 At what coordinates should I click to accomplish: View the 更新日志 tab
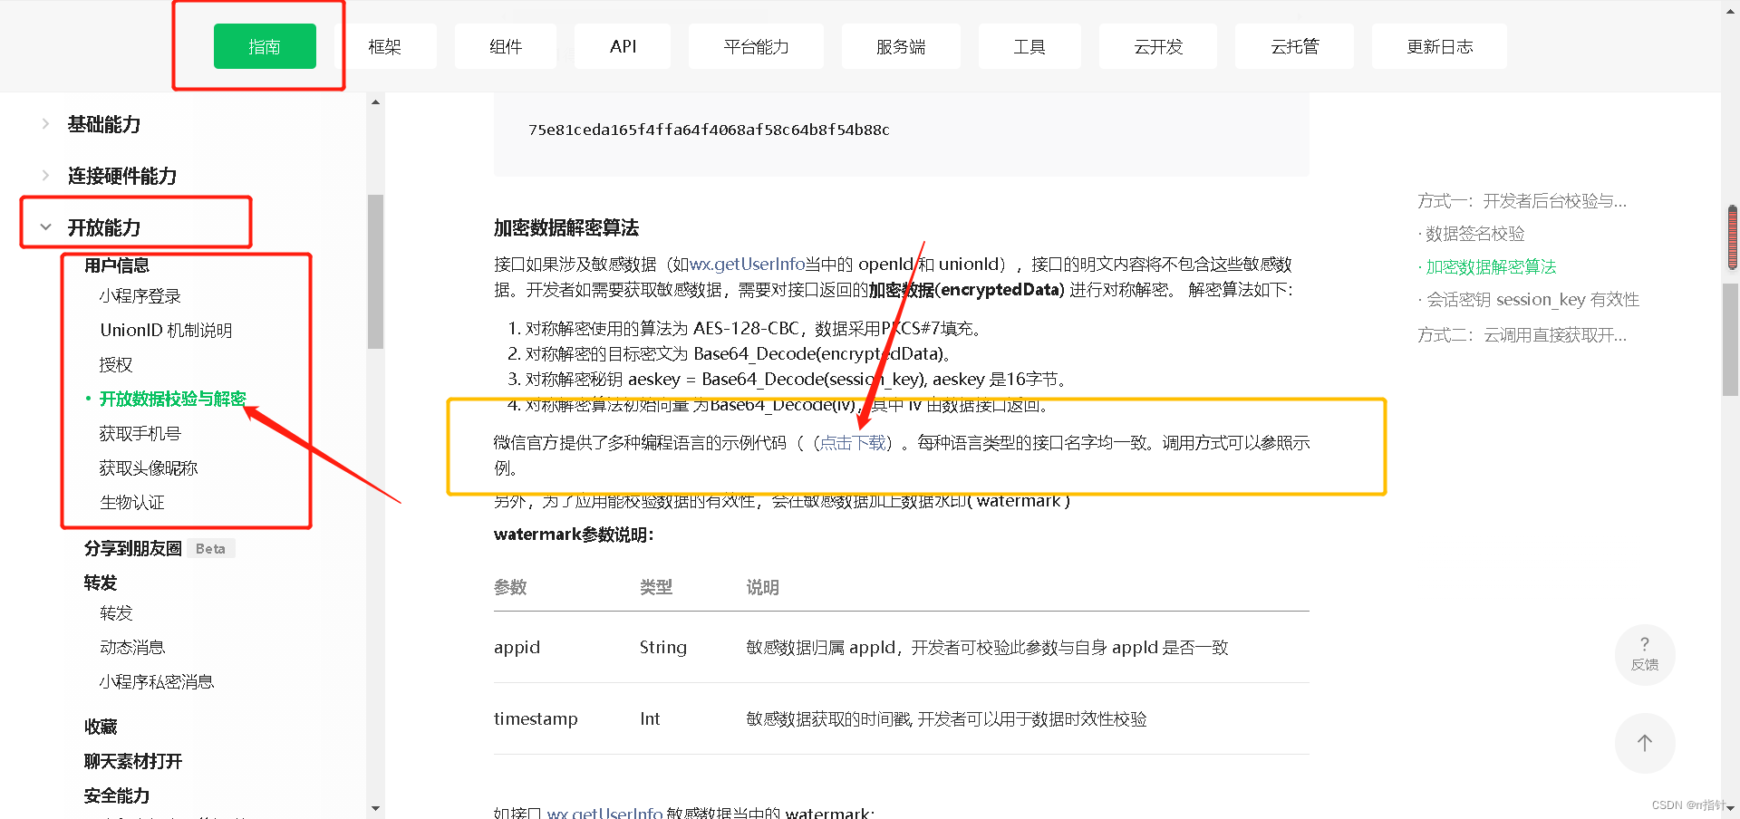1439,46
